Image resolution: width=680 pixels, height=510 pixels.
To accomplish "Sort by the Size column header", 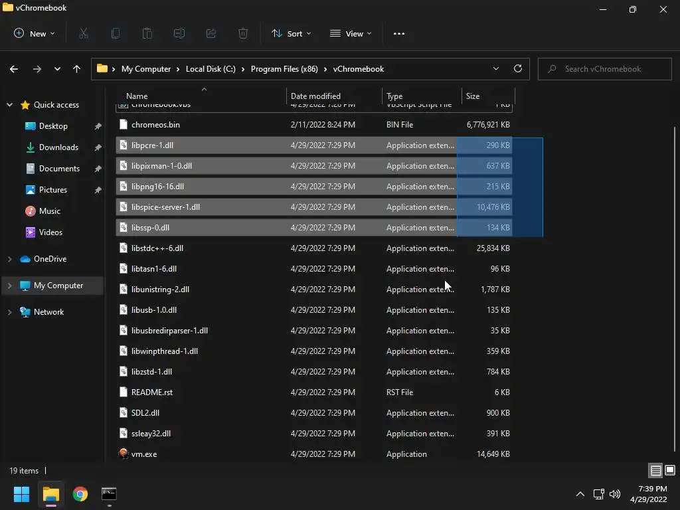I will click(488, 96).
